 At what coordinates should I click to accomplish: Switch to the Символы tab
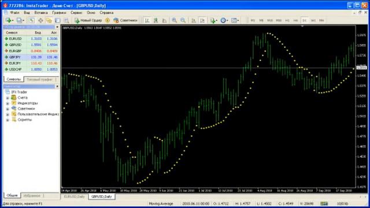point(14,79)
